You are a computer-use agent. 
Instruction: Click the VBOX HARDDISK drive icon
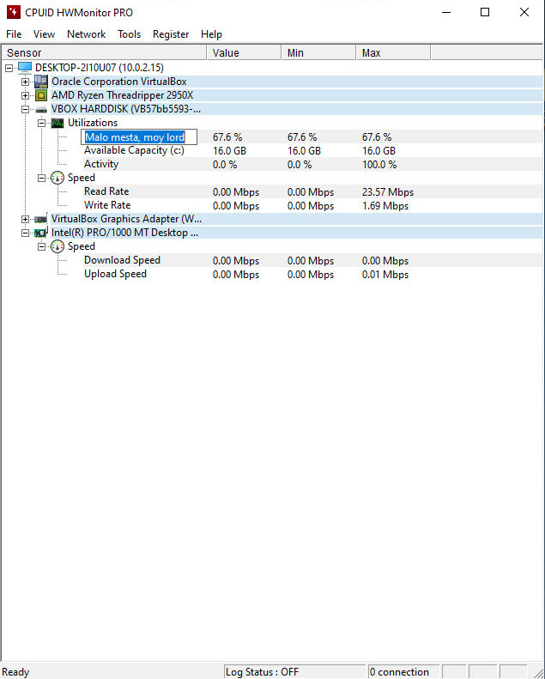[41, 110]
